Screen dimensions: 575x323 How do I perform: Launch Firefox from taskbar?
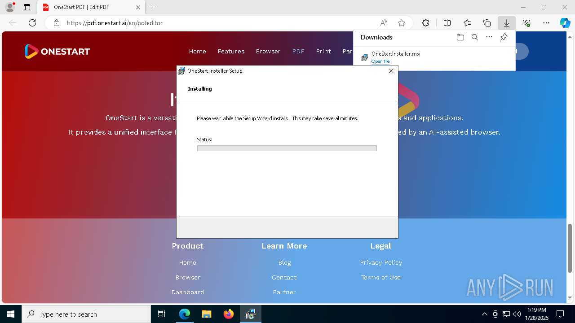click(x=228, y=314)
